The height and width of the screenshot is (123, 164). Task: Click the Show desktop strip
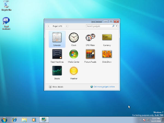(163, 120)
